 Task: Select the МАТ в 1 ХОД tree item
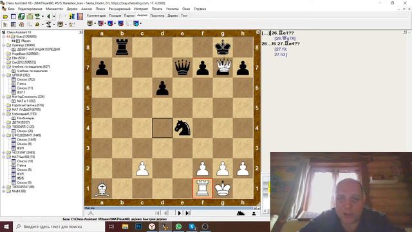tap(26, 101)
